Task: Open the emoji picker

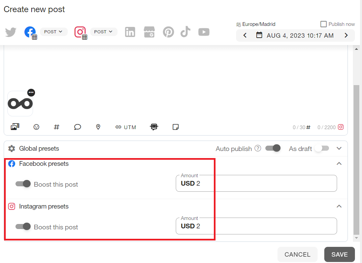Action: click(36, 127)
